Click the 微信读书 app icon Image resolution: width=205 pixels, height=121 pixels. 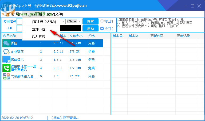click(x=6, y=60)
